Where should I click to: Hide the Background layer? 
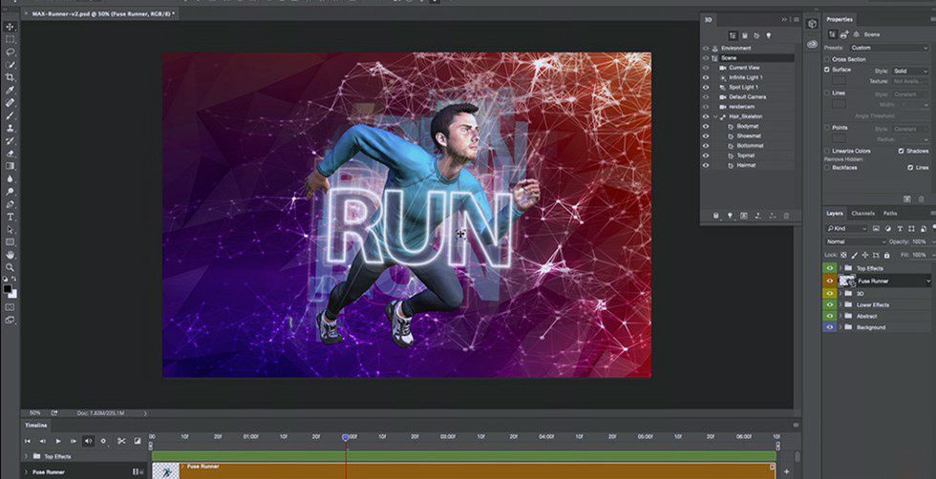click(x=829, y=327)
